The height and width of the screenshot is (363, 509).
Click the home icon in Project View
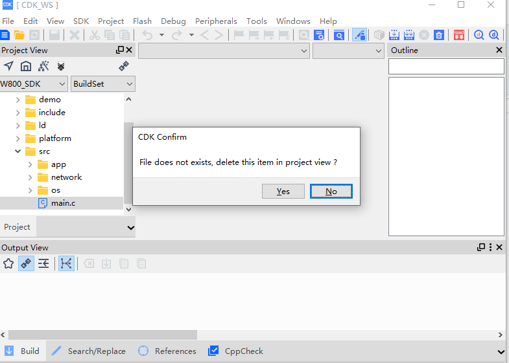[26, 66]
